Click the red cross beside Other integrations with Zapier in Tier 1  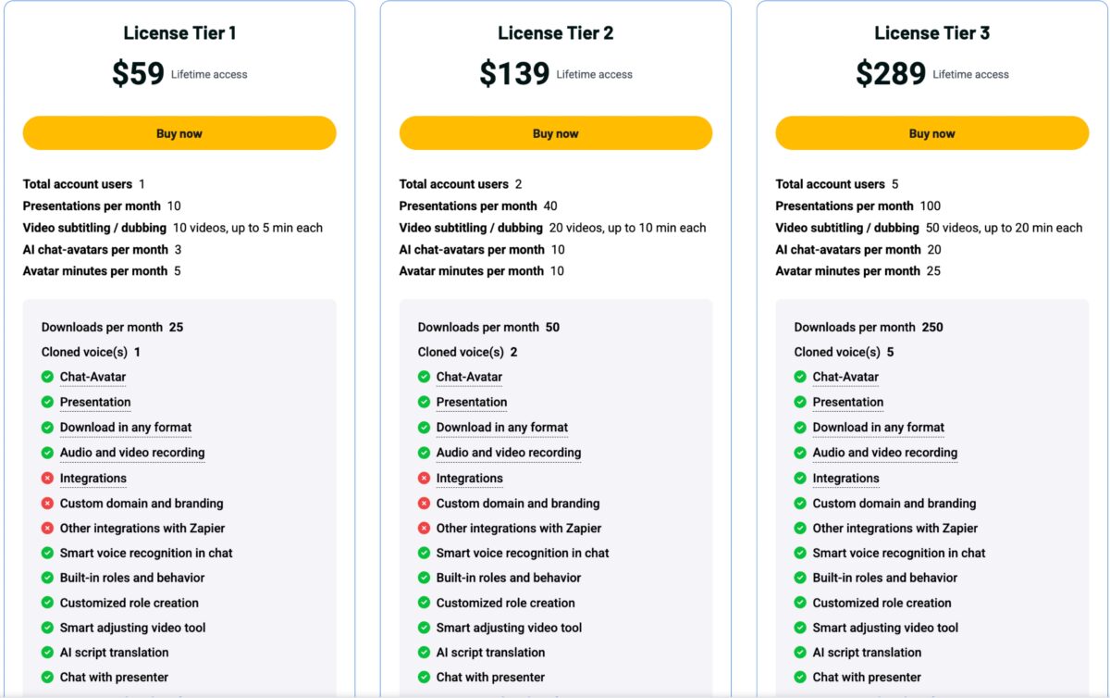[47, 528]
